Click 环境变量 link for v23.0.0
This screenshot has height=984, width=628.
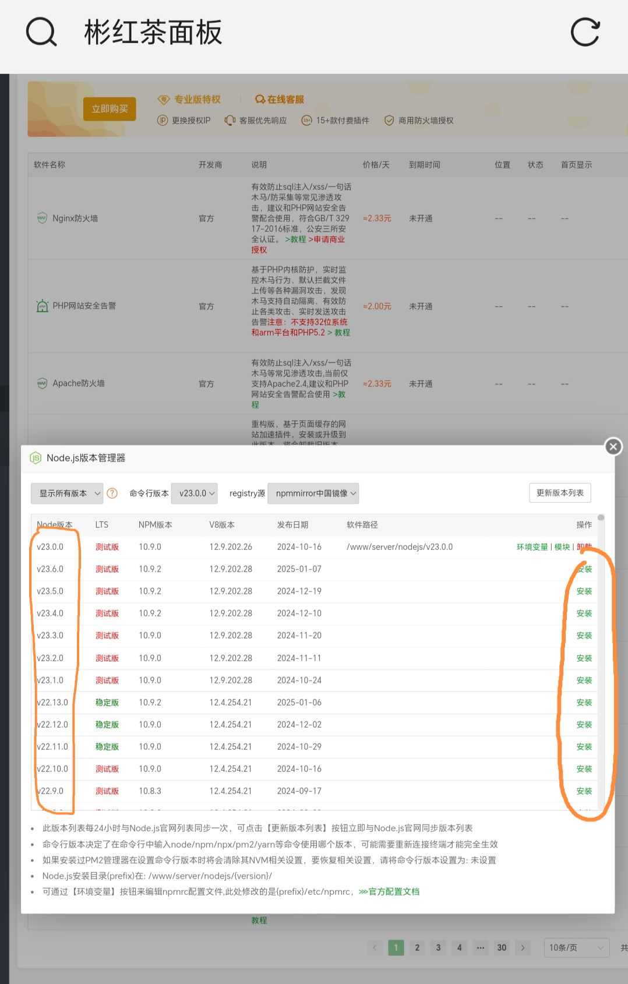(x=532, y=547)
